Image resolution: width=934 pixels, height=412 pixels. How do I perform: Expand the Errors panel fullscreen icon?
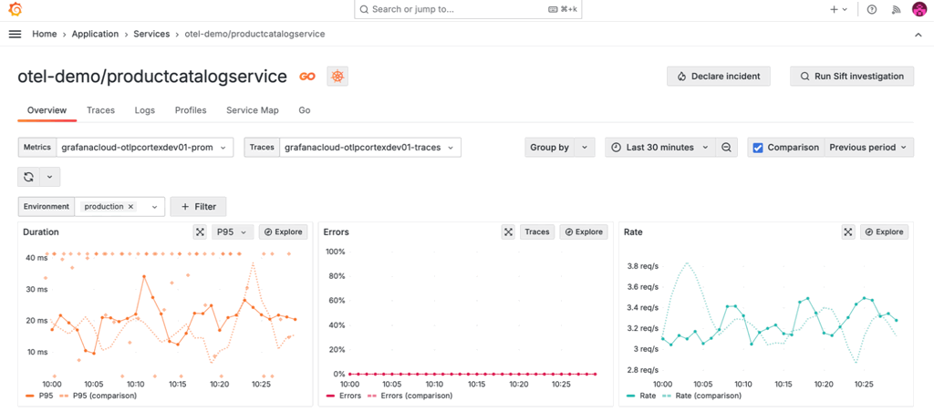[508, 232]
